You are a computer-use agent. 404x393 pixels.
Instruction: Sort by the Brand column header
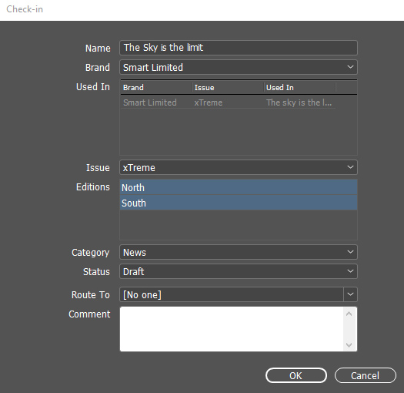156,88
